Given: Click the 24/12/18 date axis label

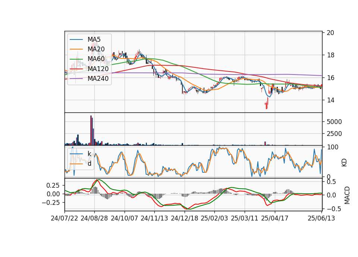Looking at the screenshot, I should click(185, 218).
